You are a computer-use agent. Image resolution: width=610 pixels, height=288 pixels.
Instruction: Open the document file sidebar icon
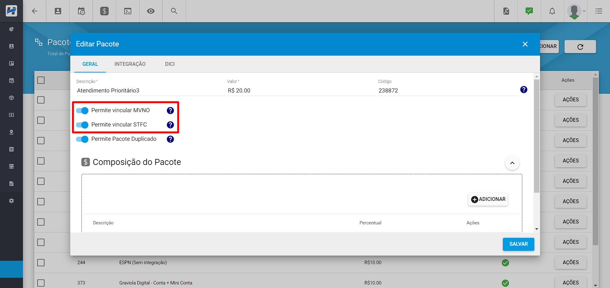[x=11, y=184]
